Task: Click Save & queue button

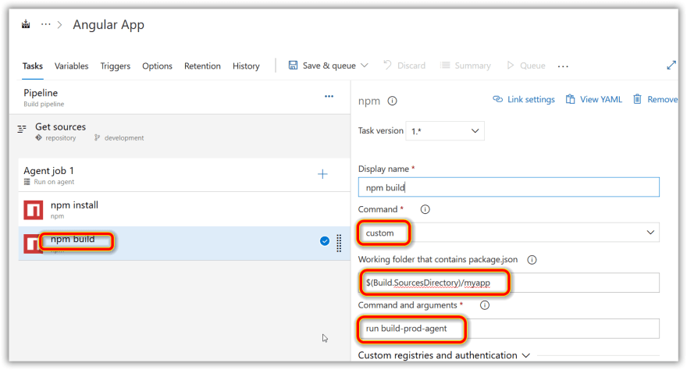Action: 322,66
